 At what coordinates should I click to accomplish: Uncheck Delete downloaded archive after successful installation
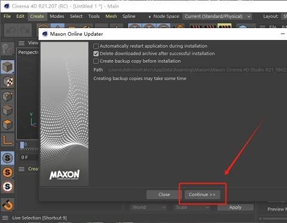pyautogui.click(x=96, y=54)
